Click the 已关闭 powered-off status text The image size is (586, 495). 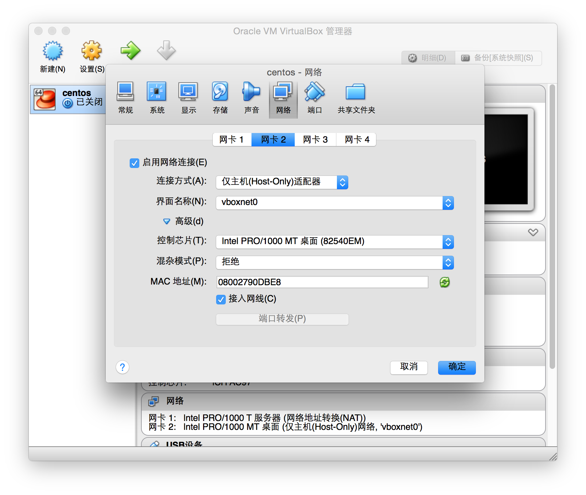[89, 102]
